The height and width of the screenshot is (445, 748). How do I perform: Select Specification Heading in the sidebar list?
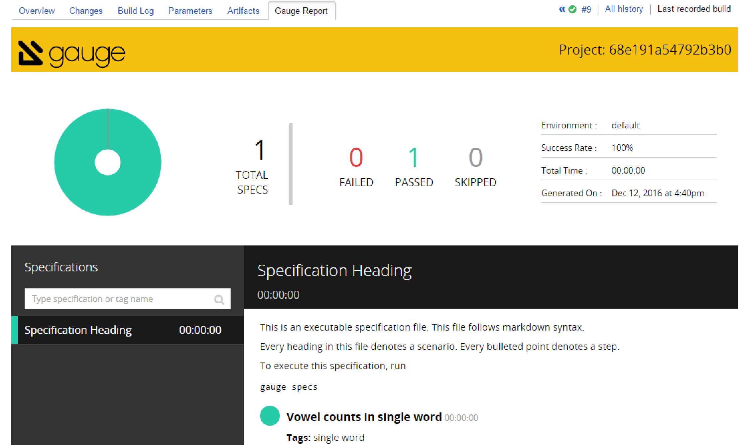tap(128, 330)
